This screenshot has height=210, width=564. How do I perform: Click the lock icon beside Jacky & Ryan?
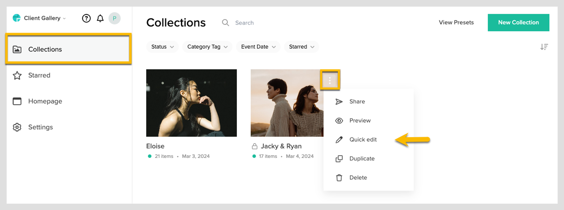pyautogui.click(x=255, y=146)
